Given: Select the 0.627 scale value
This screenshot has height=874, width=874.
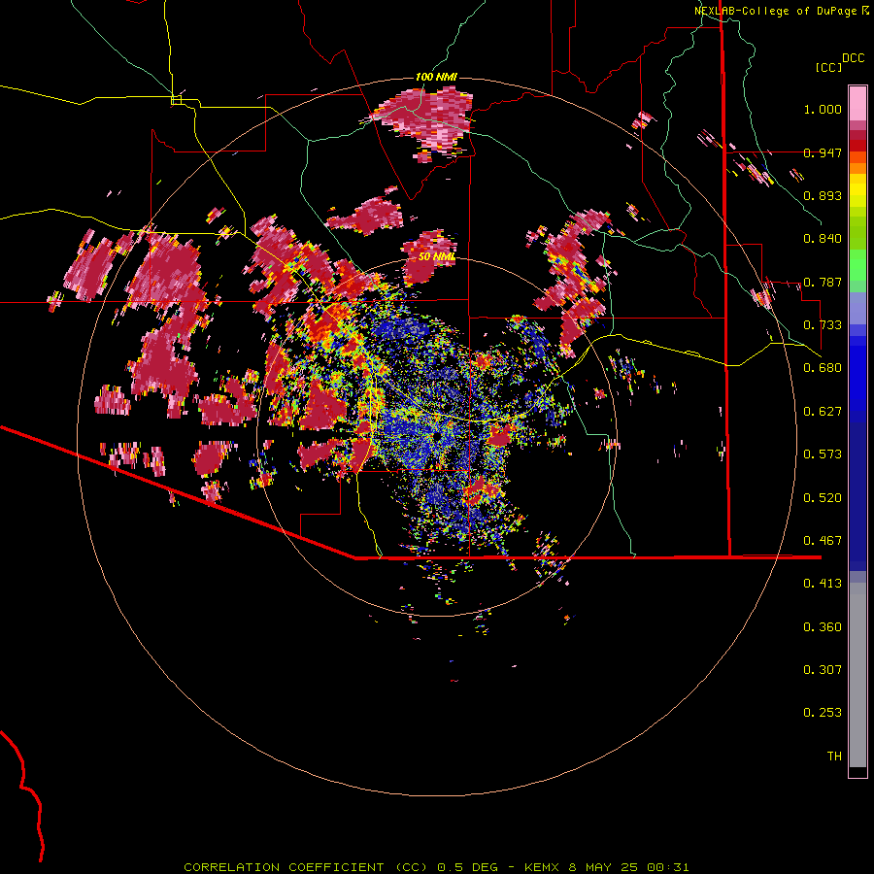Looking at the screenshot, I should click(823, 412).
